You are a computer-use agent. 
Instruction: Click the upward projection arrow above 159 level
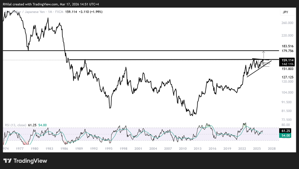pos(264,55)
